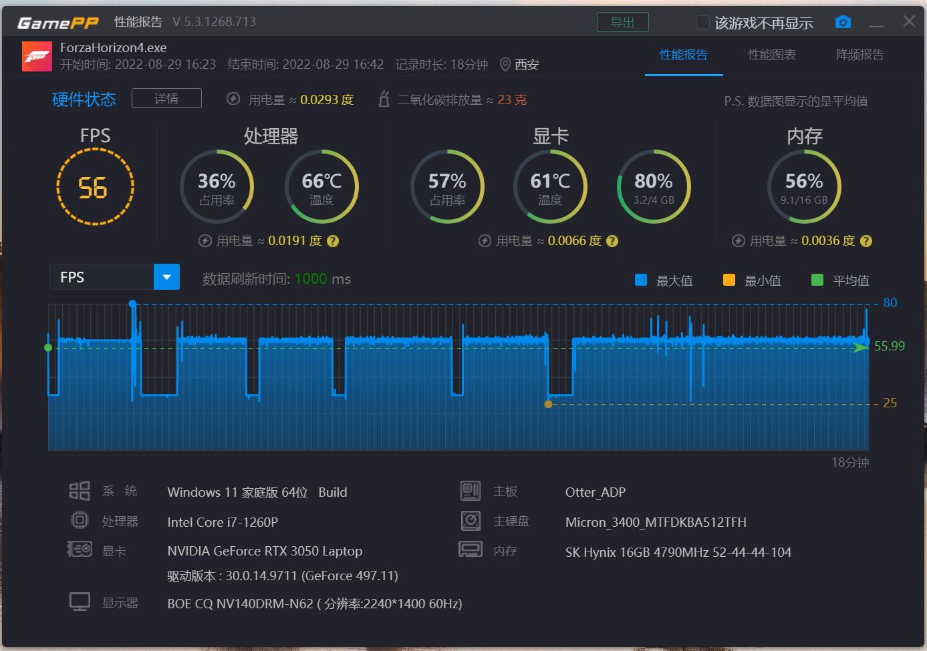Click the CPU chip icon in specs
The width and height of the screenshot is (927, 651).
pyautogui.click(x=80, y=520)
